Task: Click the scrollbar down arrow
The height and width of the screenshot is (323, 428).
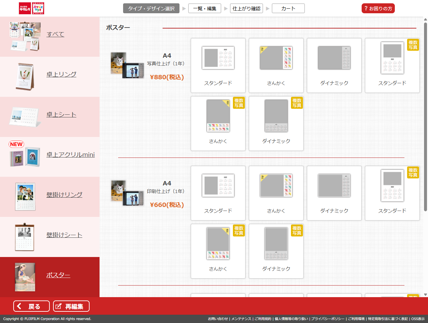Action: 425,294
